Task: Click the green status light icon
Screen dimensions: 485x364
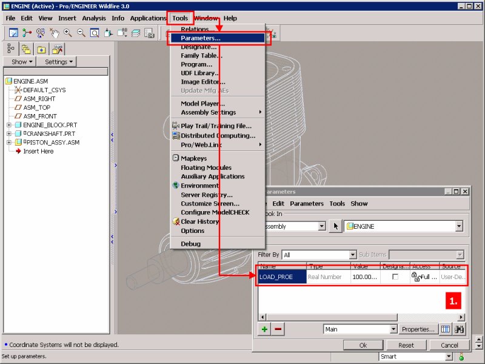Action: (x=461, y=357)
